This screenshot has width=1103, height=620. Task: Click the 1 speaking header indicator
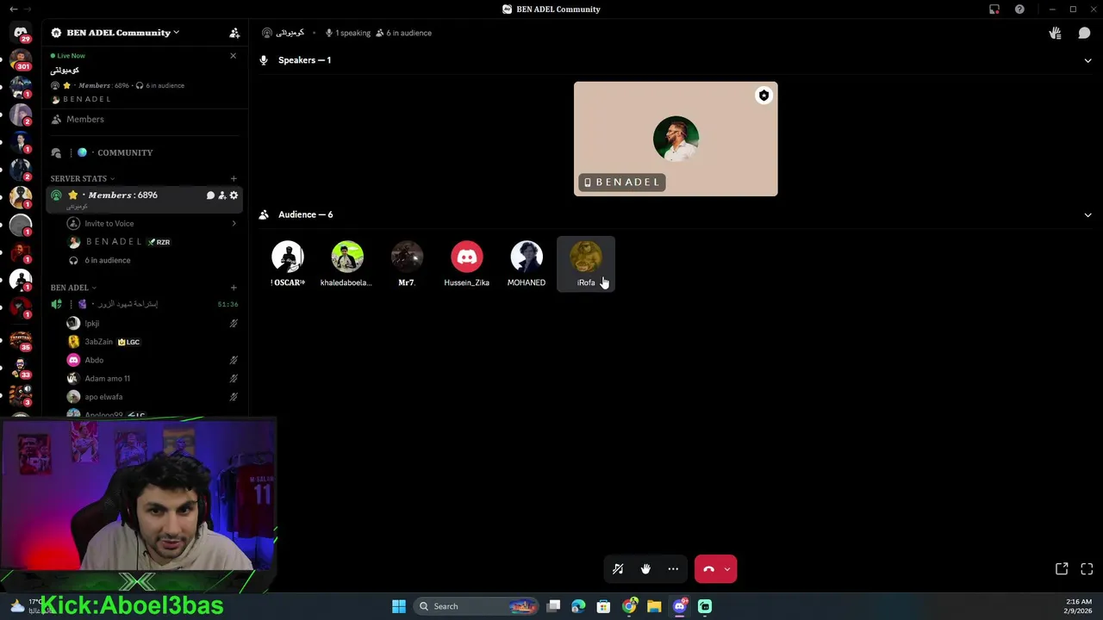point(348,33)
